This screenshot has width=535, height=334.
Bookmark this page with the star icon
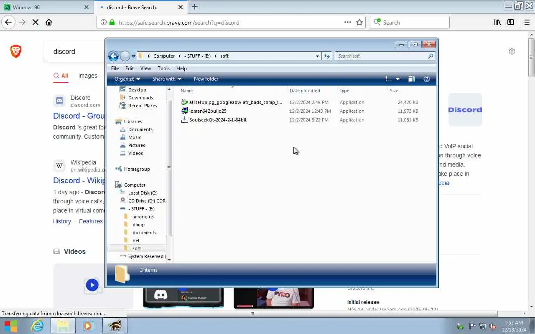tap(359, 23)
